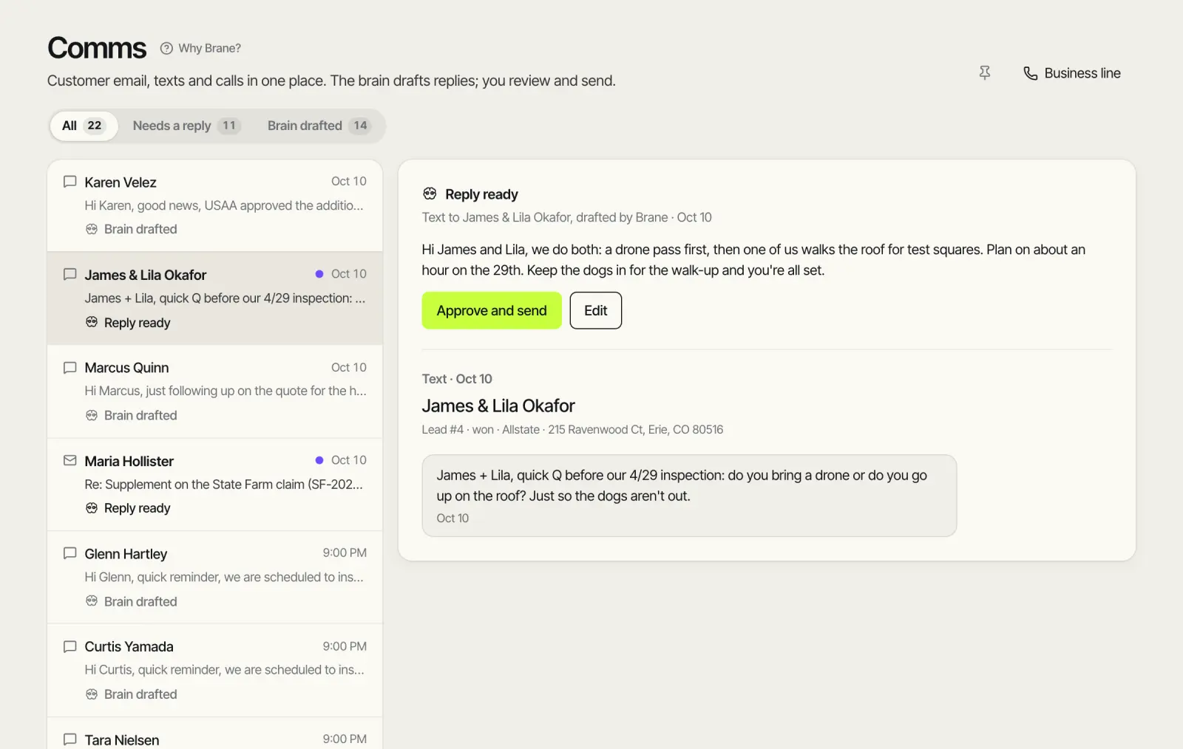Click brain icon in Reply ready panel header
The image size is (1183, 749).
(430, 194)
